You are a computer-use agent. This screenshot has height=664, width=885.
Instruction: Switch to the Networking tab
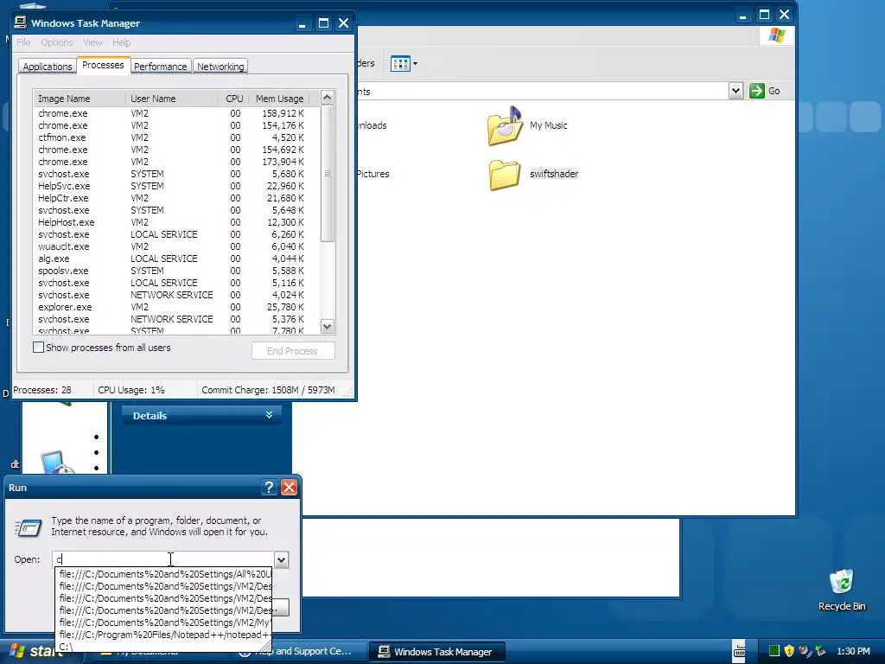220,67
